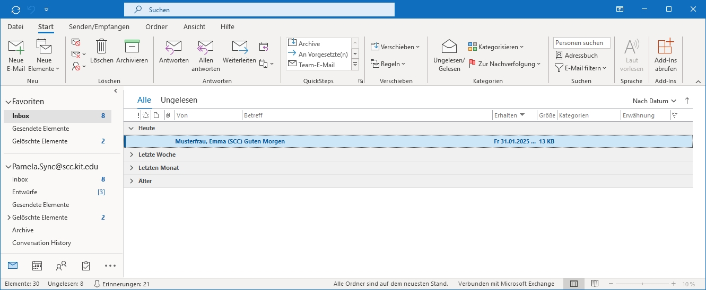Open the Regeln dropdown
706x290 pixels.
coord(388,64)
